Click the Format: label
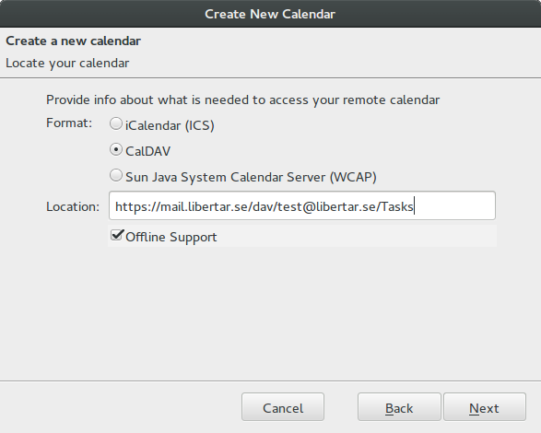 [69, 123]
